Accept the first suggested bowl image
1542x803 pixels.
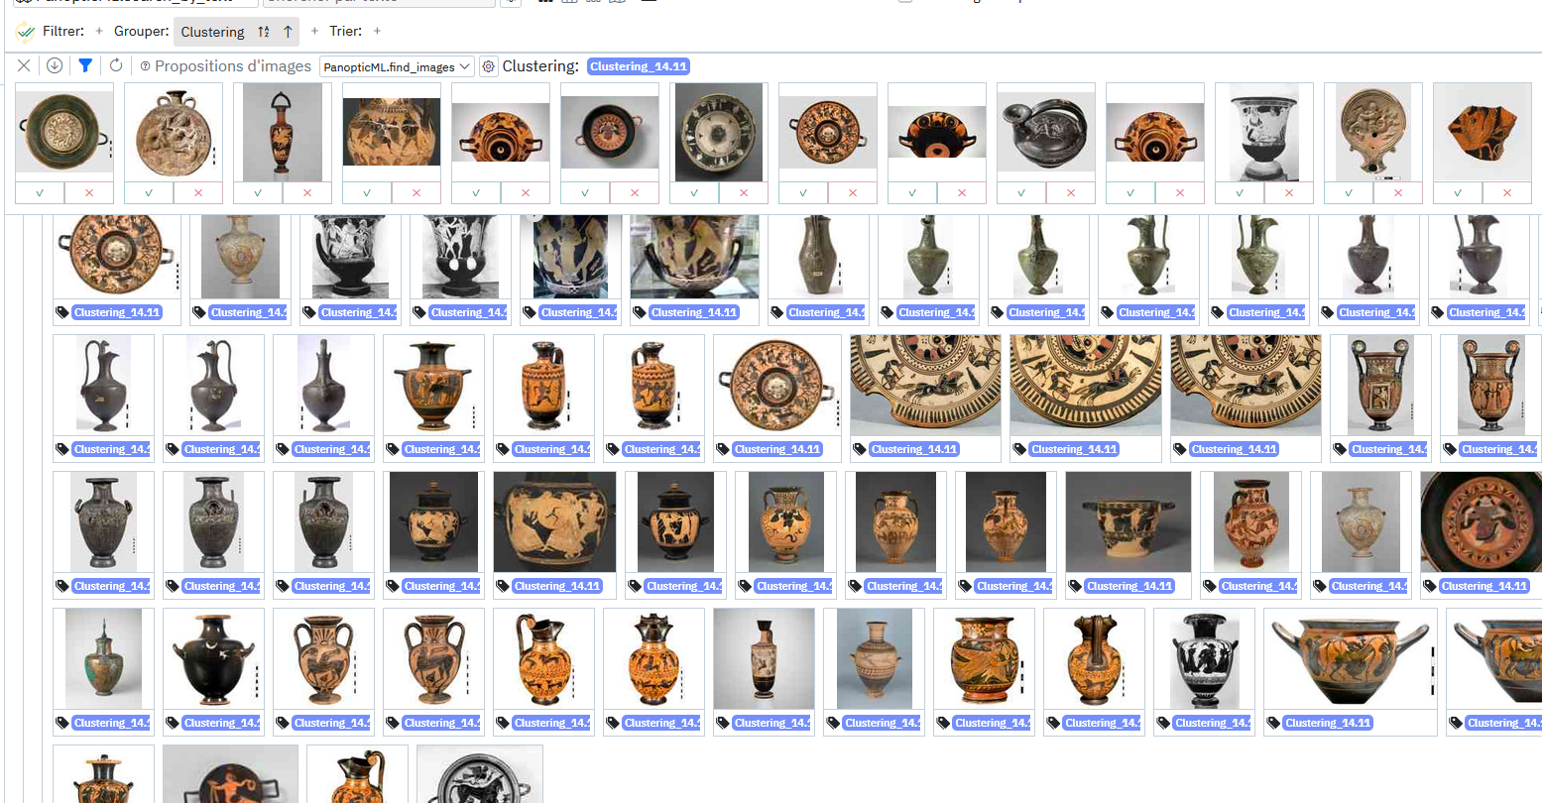[x=40, y=192]
